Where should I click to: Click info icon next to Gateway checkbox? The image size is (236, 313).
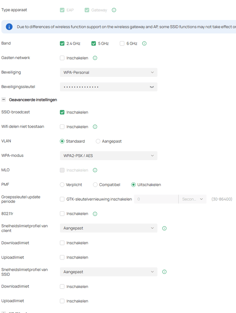tap(114, 10)
